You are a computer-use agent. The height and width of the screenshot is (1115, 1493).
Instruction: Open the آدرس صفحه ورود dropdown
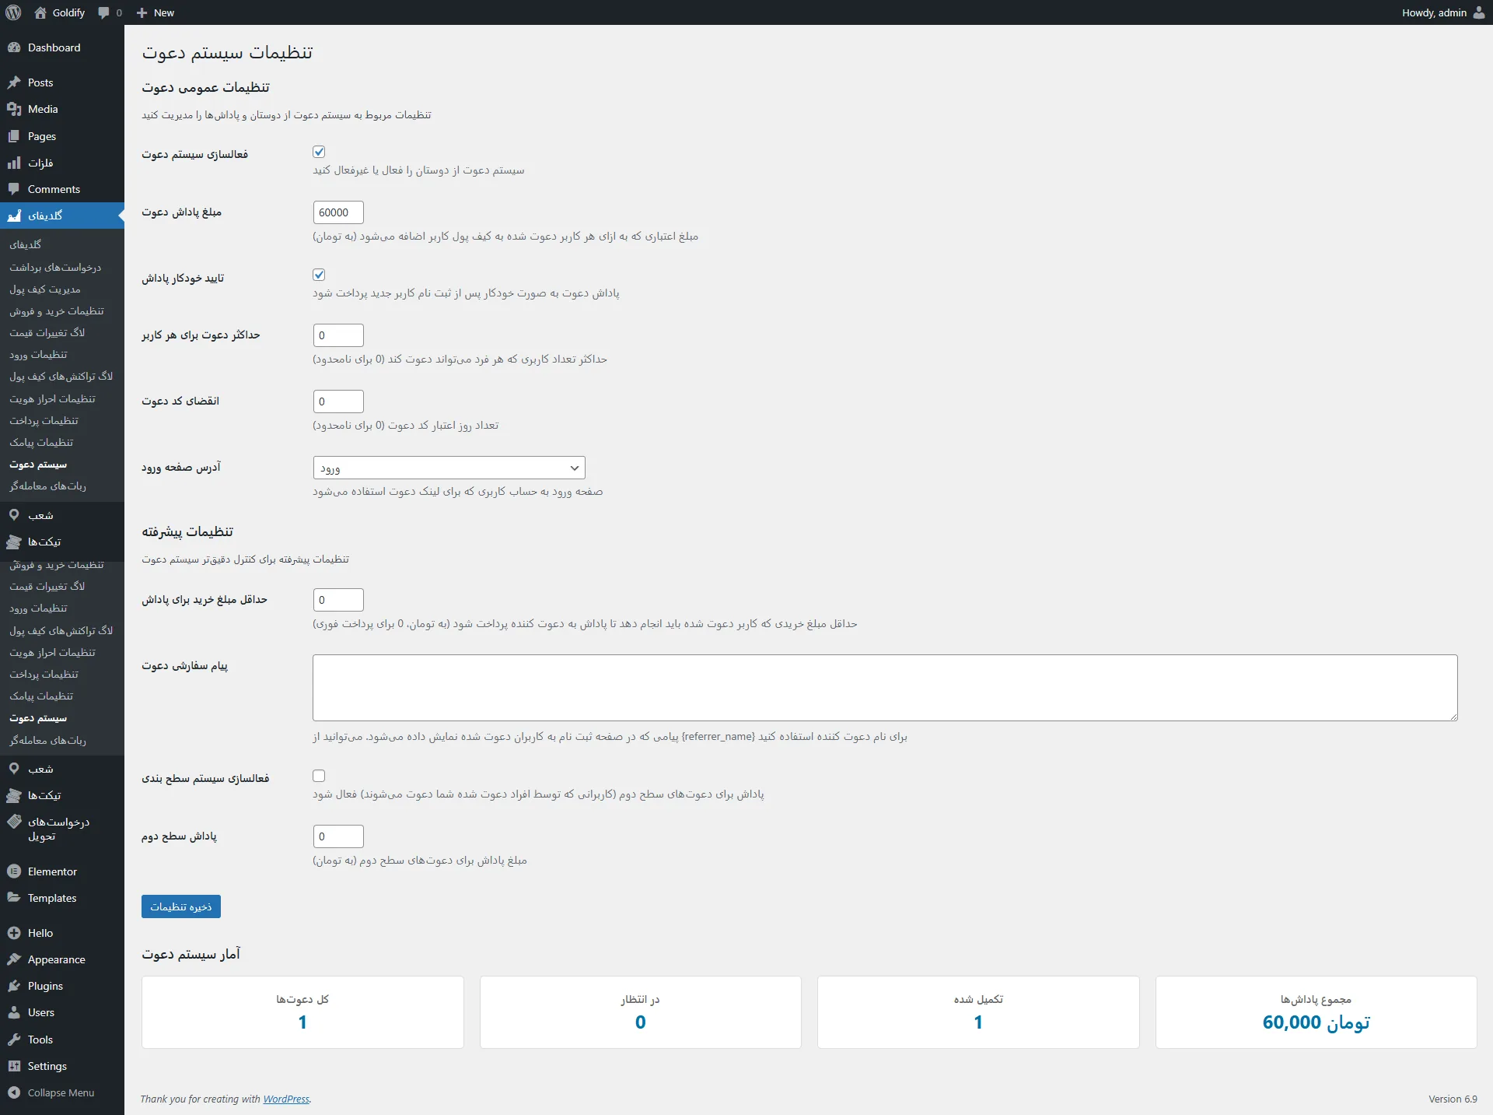pyautogui.click(x=449, y=468)
